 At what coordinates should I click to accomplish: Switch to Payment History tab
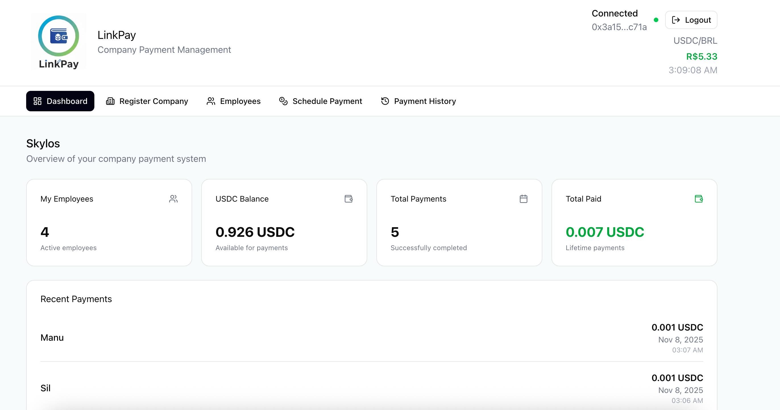418,101
